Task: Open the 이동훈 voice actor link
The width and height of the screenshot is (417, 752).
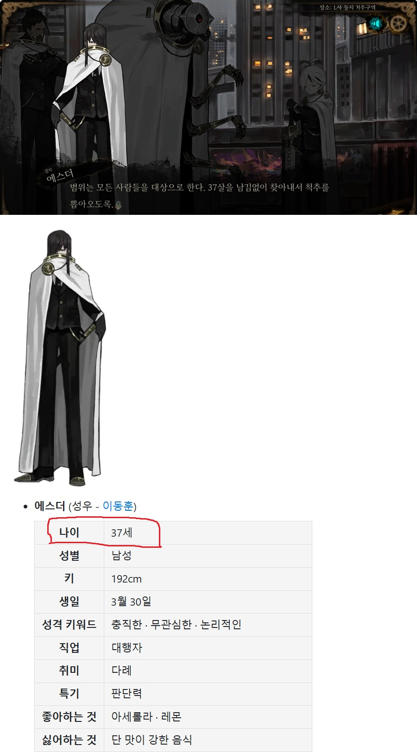Action: click(x=118, y=506)
